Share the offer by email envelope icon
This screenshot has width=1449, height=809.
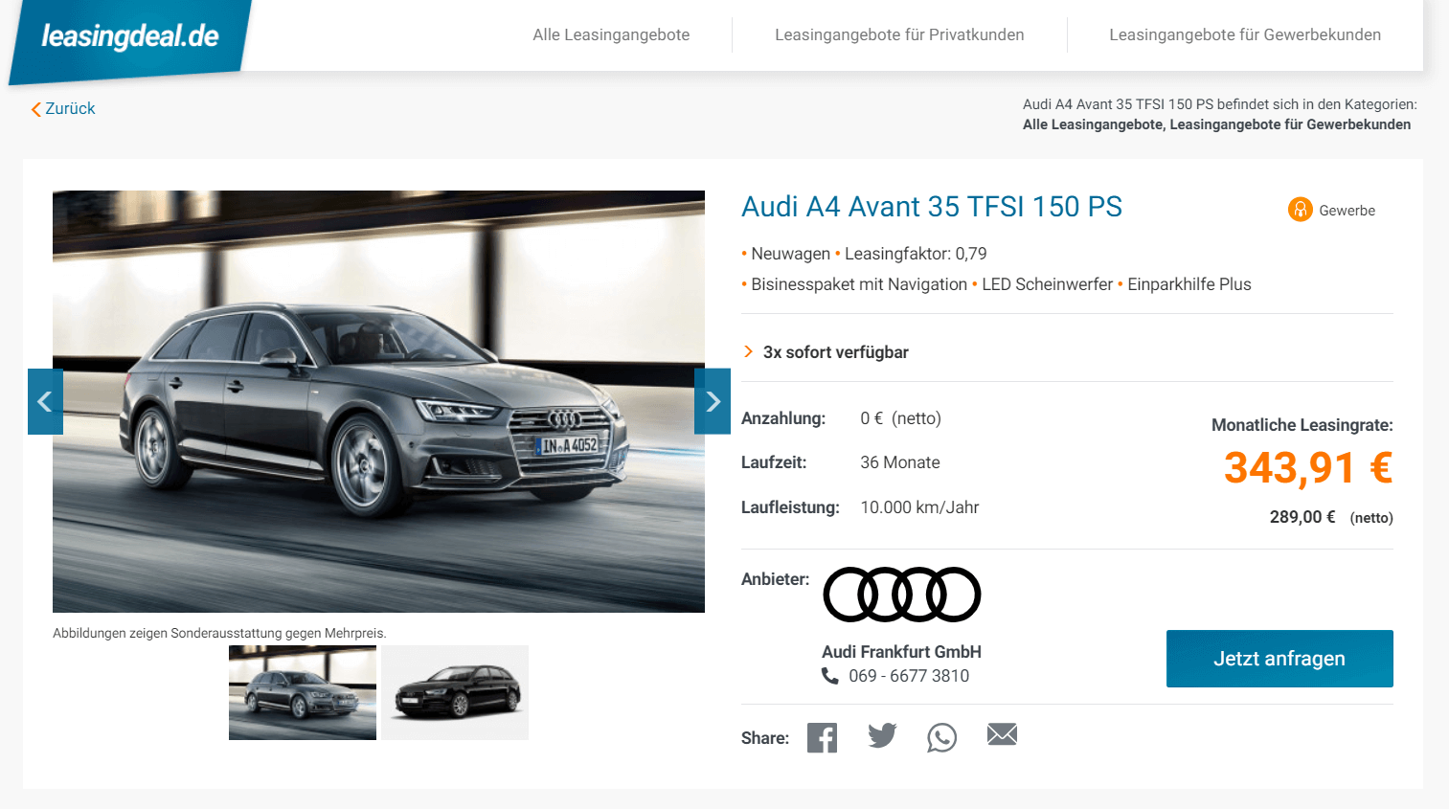click(x=1002, y=734)
